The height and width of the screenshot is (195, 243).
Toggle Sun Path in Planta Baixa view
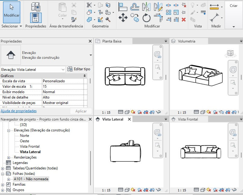tap(133, 112)
